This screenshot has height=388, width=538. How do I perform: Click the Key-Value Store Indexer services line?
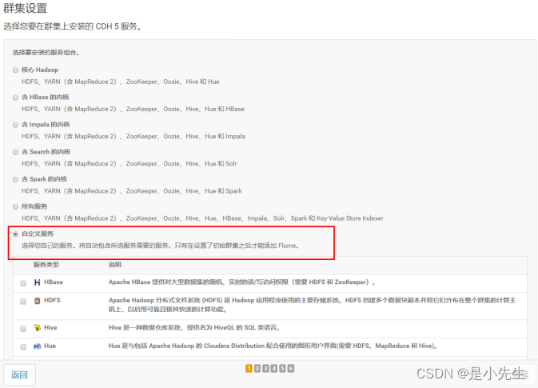[x=202, y=218]
